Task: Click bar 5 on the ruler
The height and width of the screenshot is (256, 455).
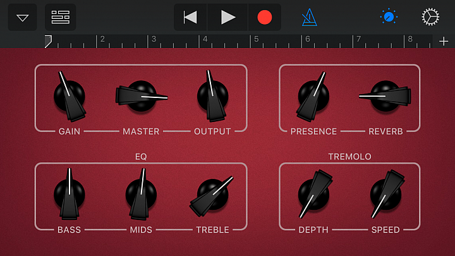Action: tap(256, 39)
